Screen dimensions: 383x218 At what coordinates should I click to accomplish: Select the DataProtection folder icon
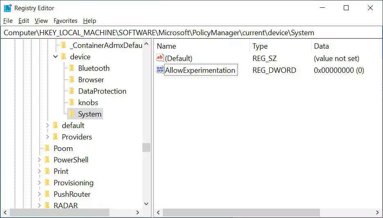coord(72,91)
